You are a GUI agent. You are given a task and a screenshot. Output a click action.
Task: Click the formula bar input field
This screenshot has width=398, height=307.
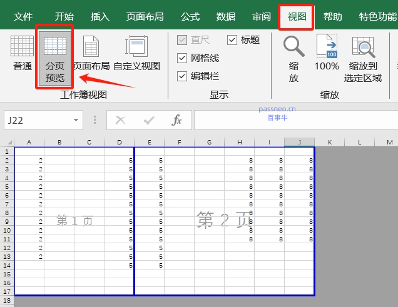tap(294, 120)
